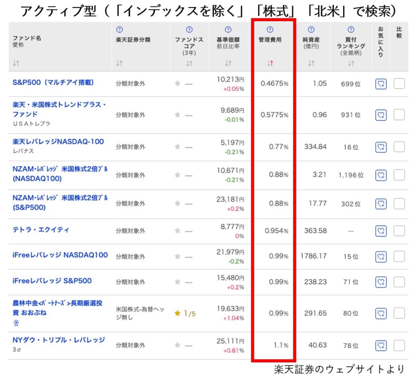
Task: Open 楽天レバレッジNASDAQ-100 fund link
Action: coord(58,141)
